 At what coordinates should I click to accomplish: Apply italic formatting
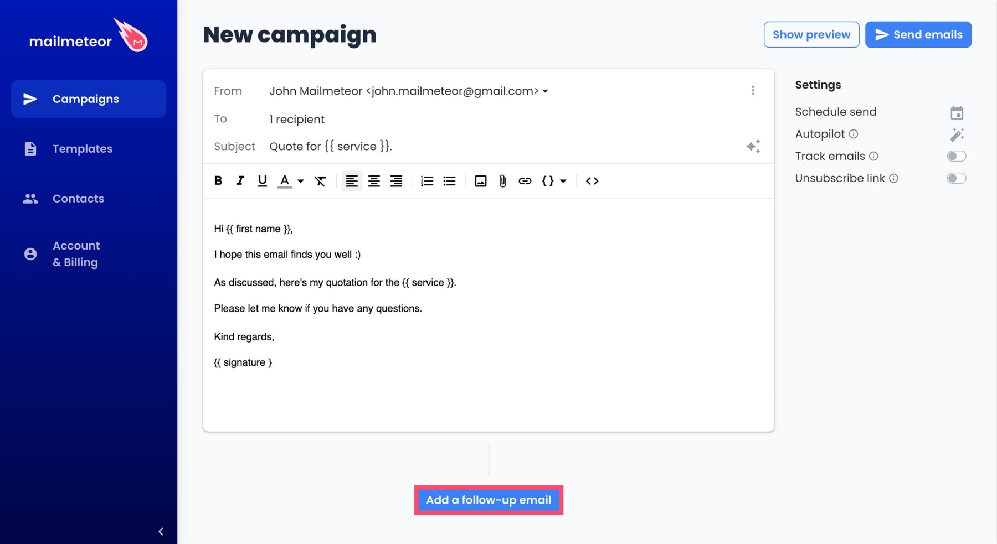click(240, 181)
